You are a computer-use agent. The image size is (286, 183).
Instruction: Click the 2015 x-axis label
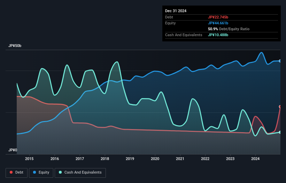(29, 159)
